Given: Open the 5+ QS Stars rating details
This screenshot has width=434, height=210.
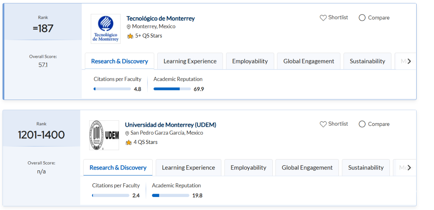Looking at the screenshot, I should point(149,36).
